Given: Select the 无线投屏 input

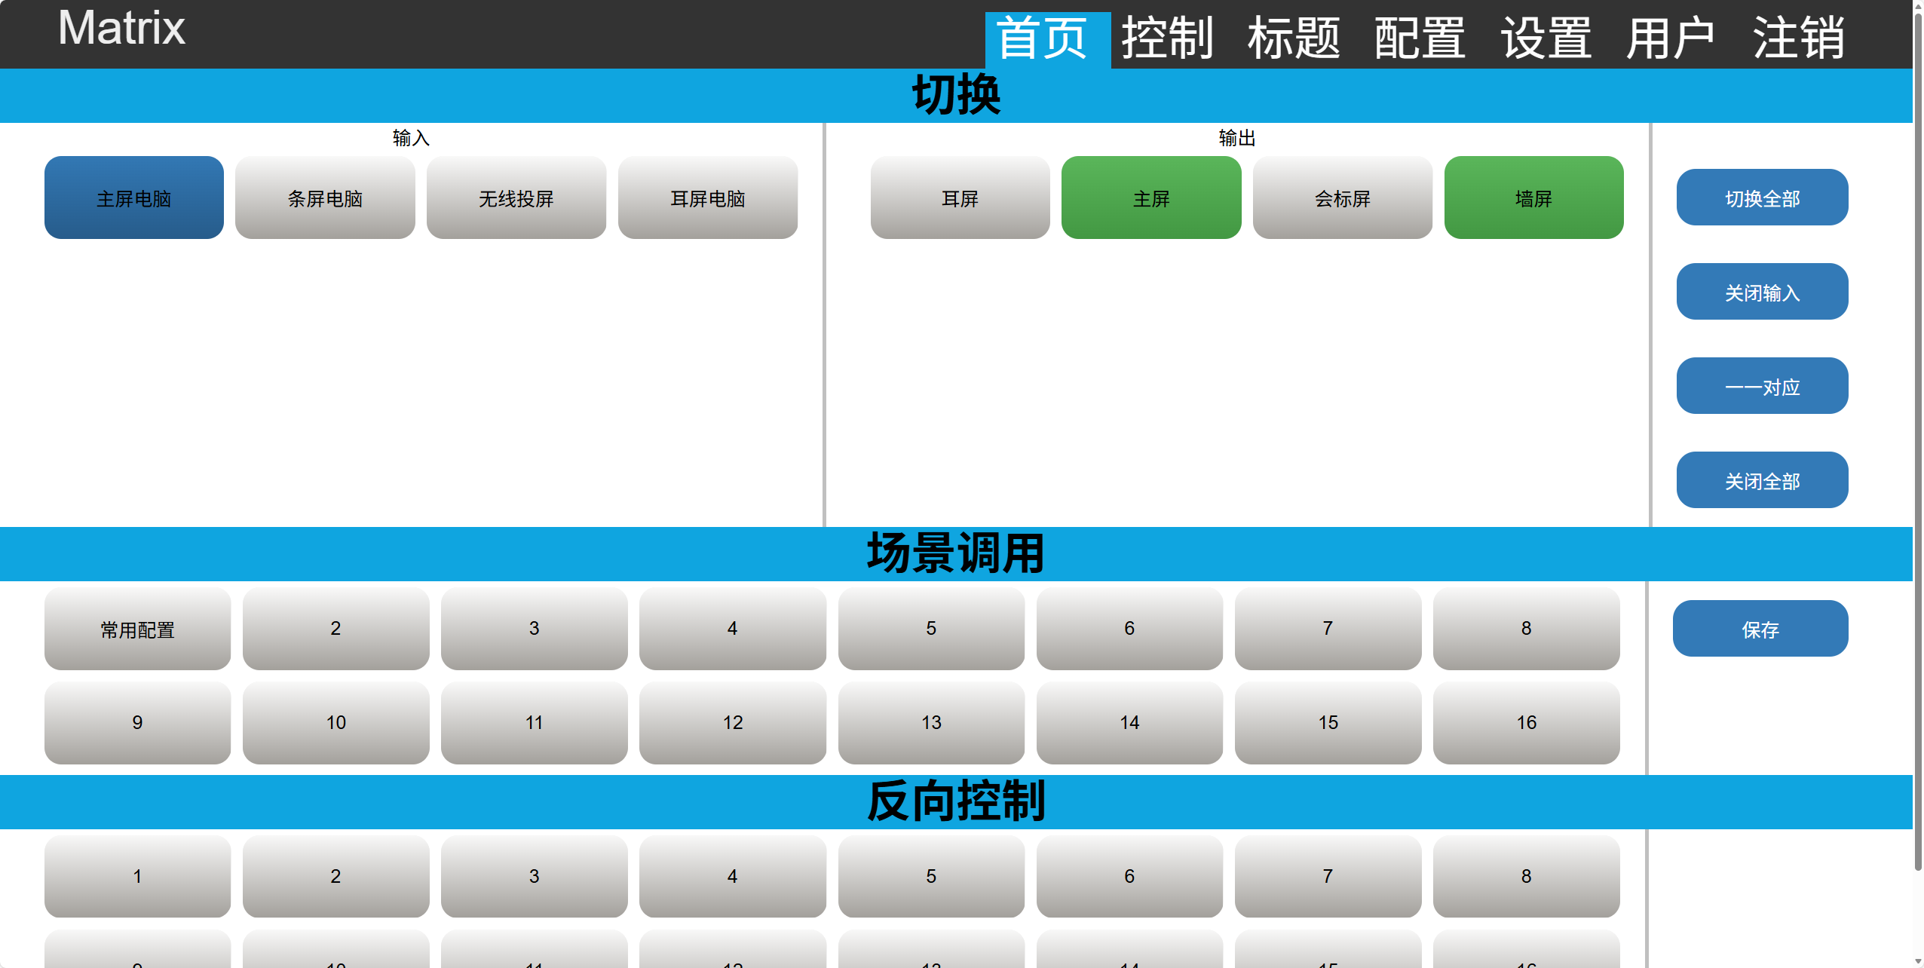Looking at the screenshot, I should click(x=516, y=198).
